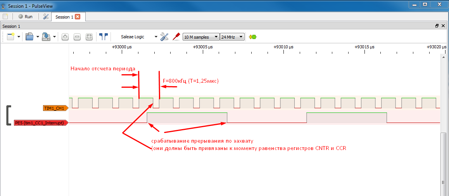Select the PE5 tim1_CC1_Interrupt channel label
The height and width of the screenshot is (196, 449).
[x=40, y=123]
